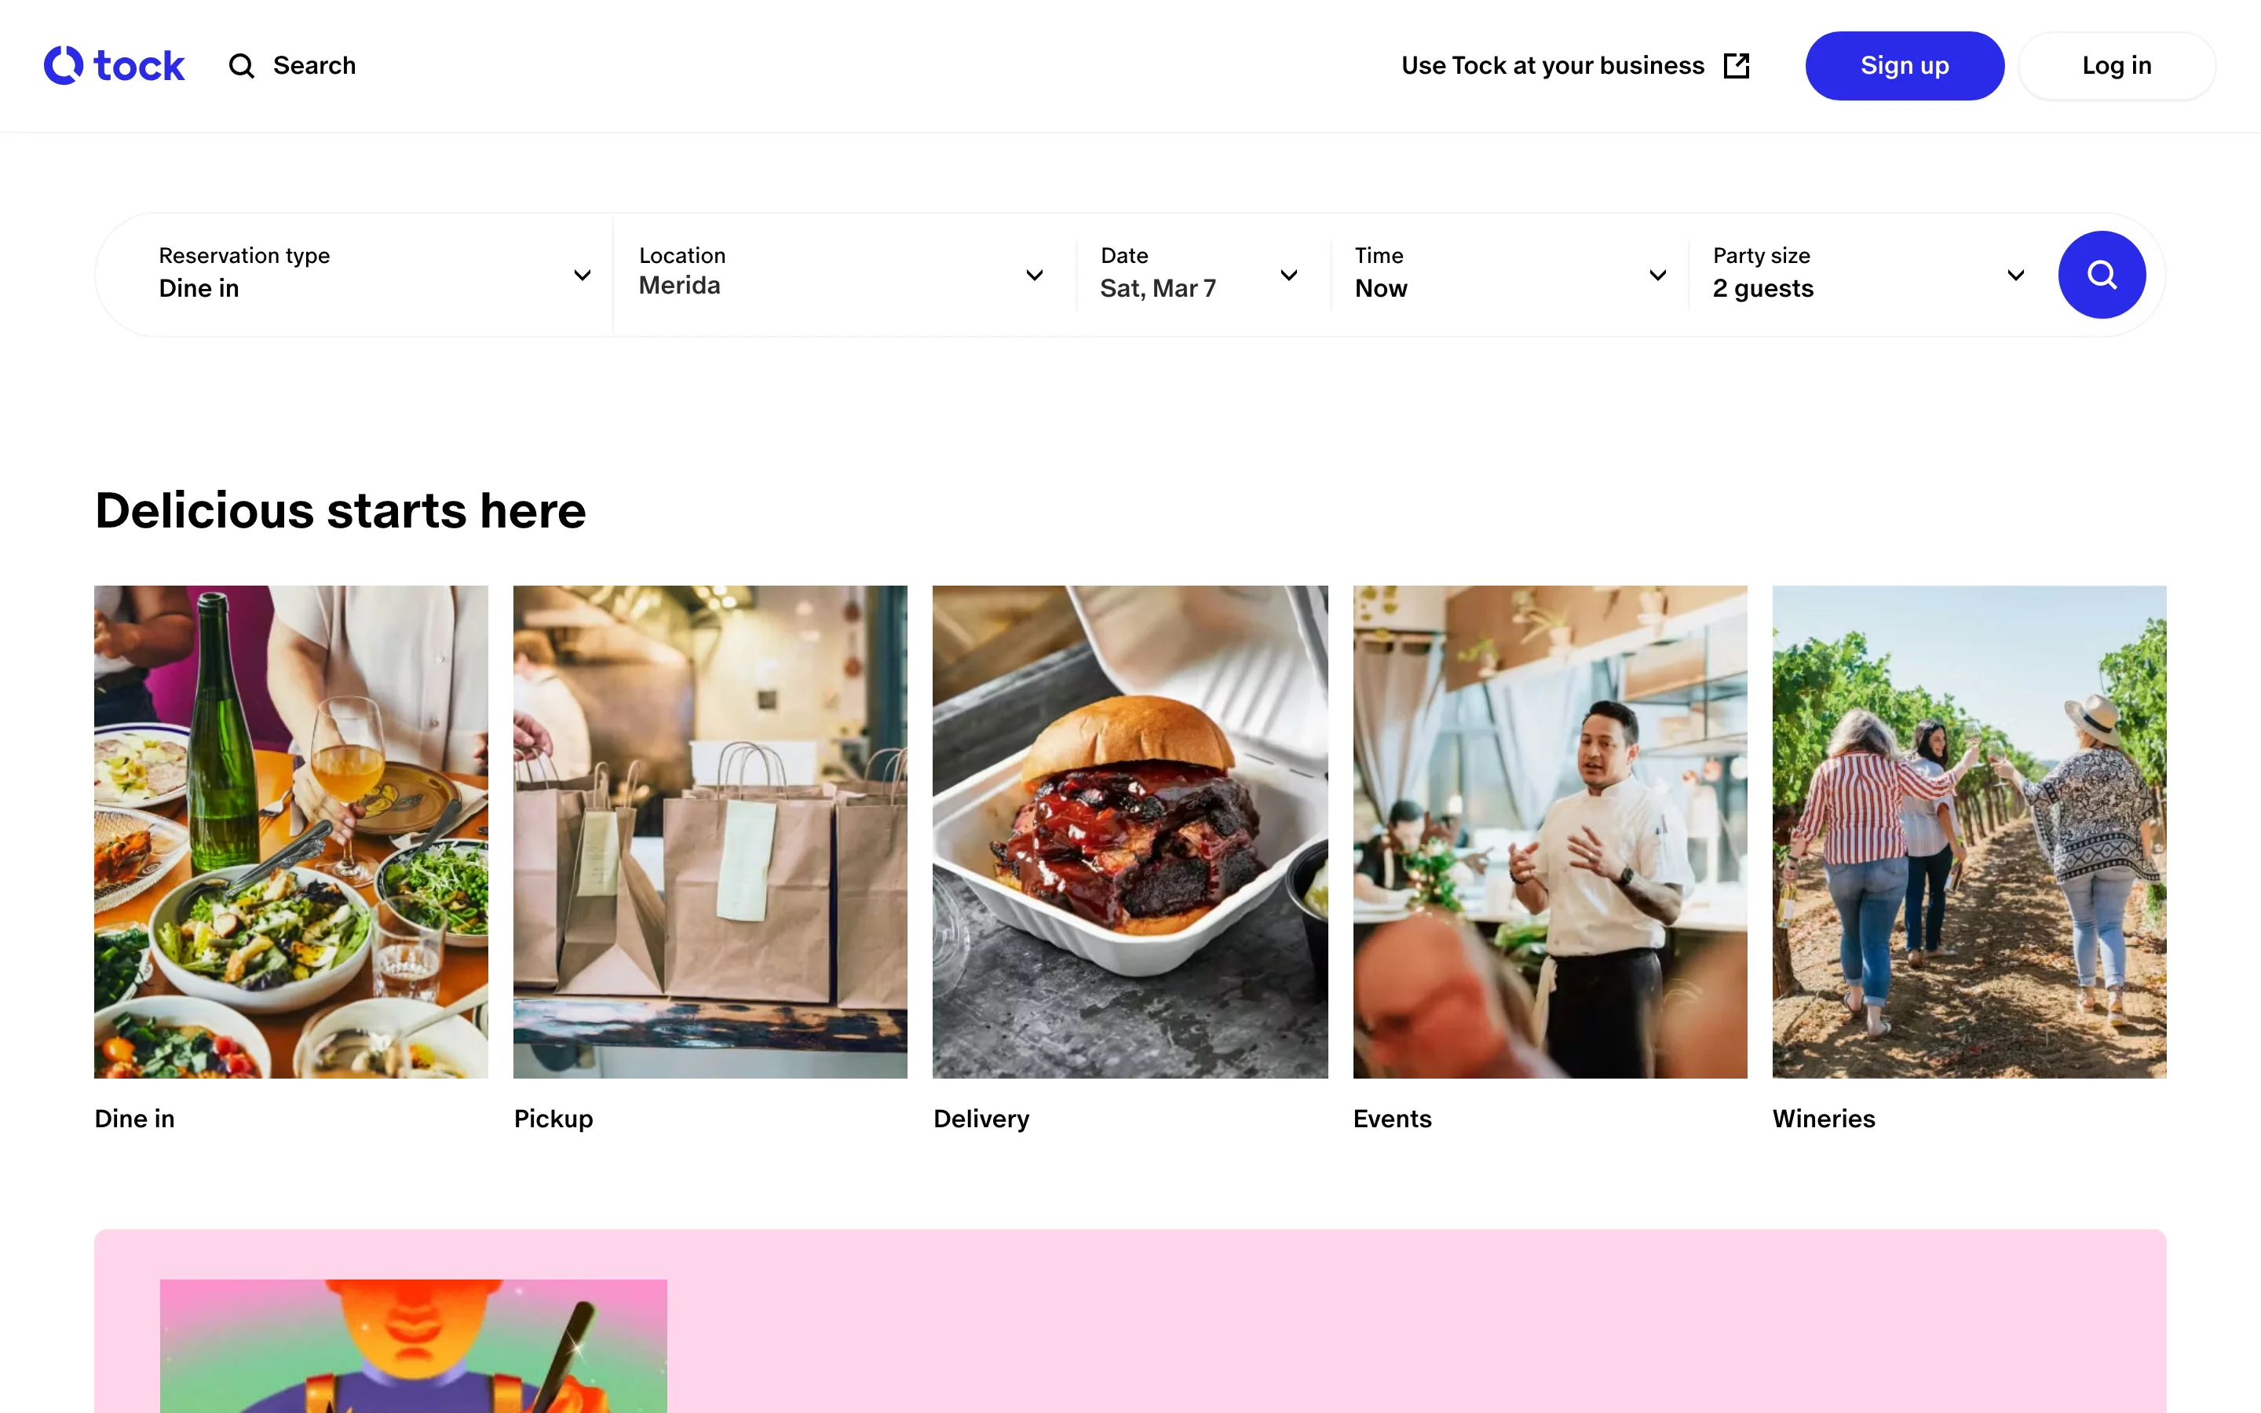
Task: Open the Location dropdown arrow
Action: point(1034,275)
